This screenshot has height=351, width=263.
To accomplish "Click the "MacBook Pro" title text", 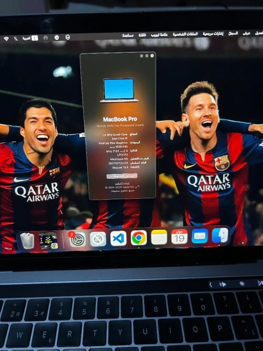I will tap(120, 119).
